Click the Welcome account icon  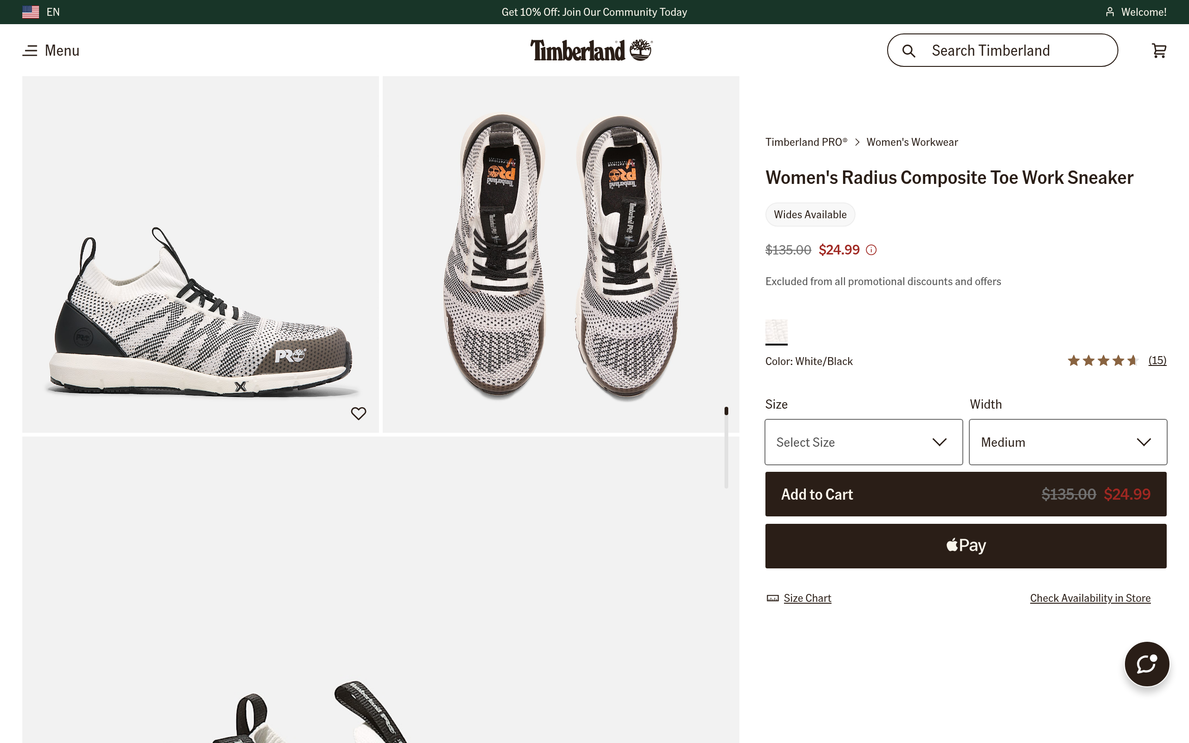[1110, 12]
